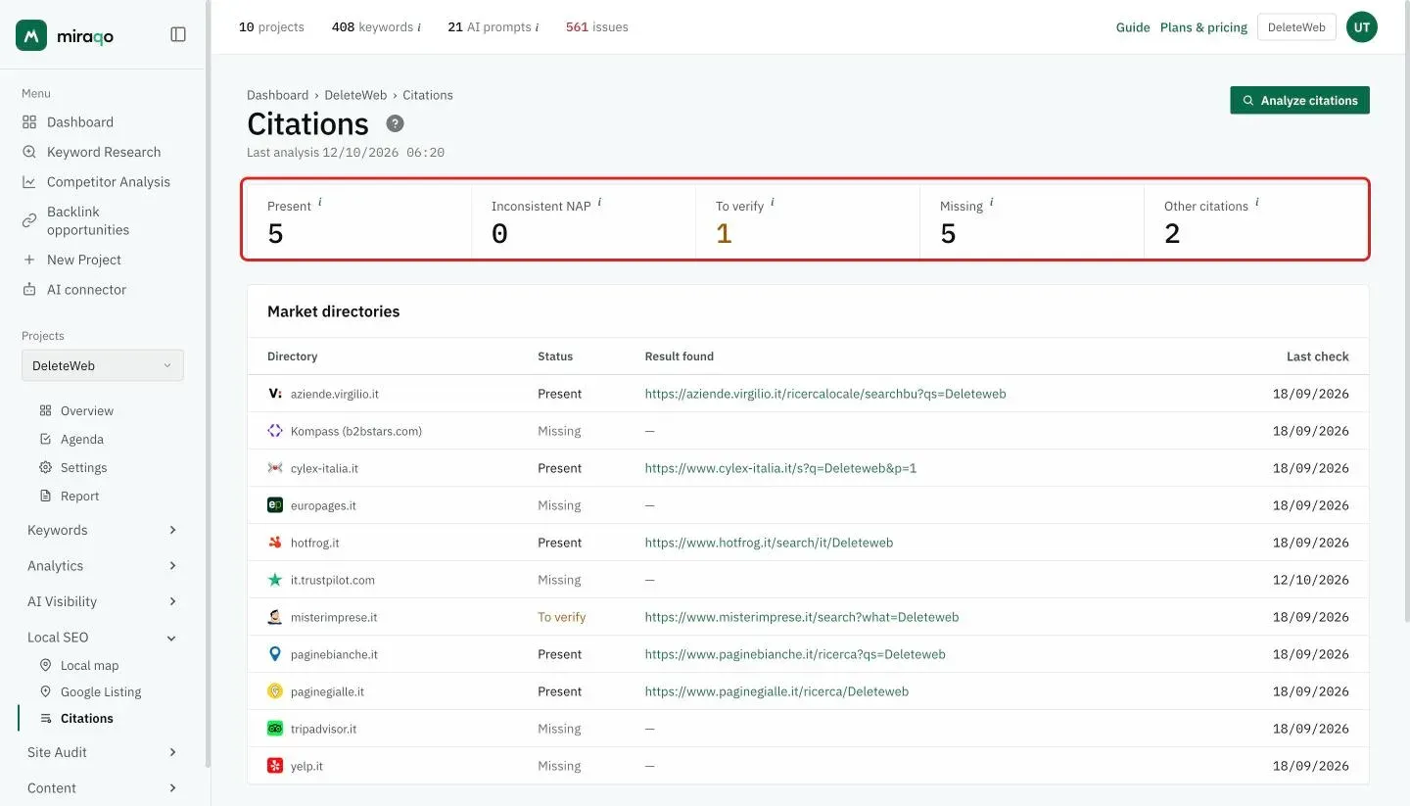Image resolution: width=1410 pixels, height=806 pixels.
Task: Collapse sidebar with the panel toggle icon
Action: (x=178, y=34)
